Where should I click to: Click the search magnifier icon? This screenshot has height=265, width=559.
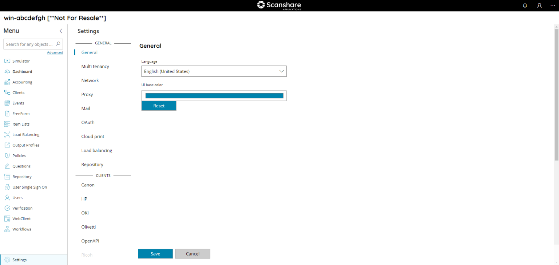pos(58,44)
